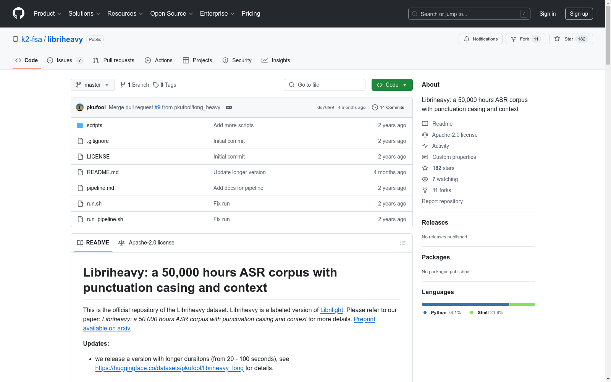Click the eye icon beside 7 watching
Image resolution: width=611 pixels, height=382 pixels.
[x=425, y=179]
